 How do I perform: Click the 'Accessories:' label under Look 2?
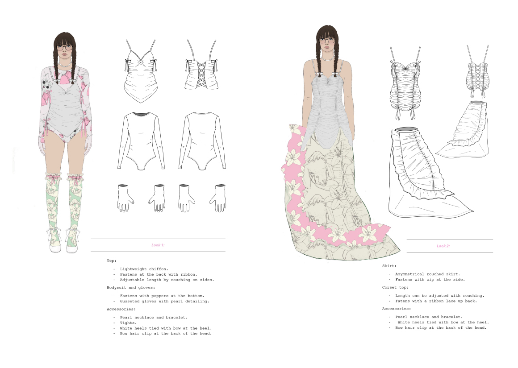(397, 309)
